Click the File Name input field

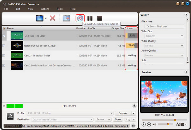point(164,27)
